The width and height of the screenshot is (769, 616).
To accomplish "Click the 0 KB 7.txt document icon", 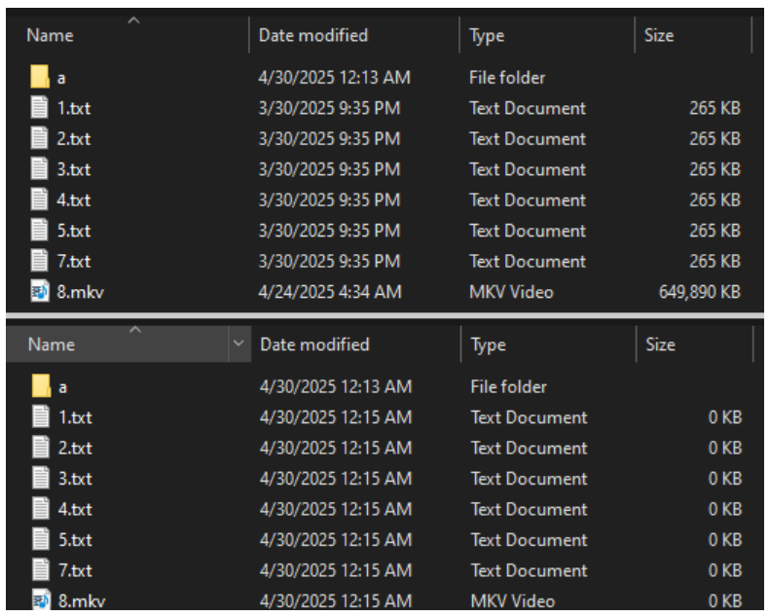I will 41,570.
